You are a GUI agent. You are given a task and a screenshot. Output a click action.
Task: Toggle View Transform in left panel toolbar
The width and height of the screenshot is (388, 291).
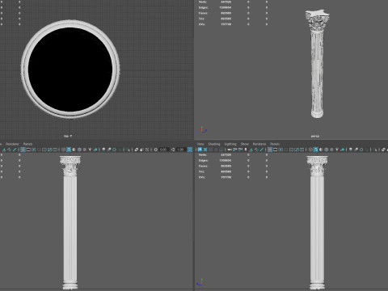190,150
